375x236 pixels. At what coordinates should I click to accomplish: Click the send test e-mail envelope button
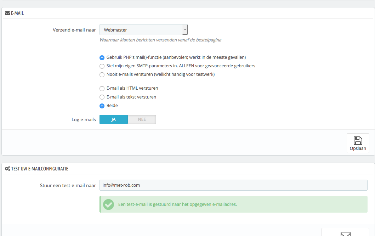pyautogui.click(x=345, y=233)
